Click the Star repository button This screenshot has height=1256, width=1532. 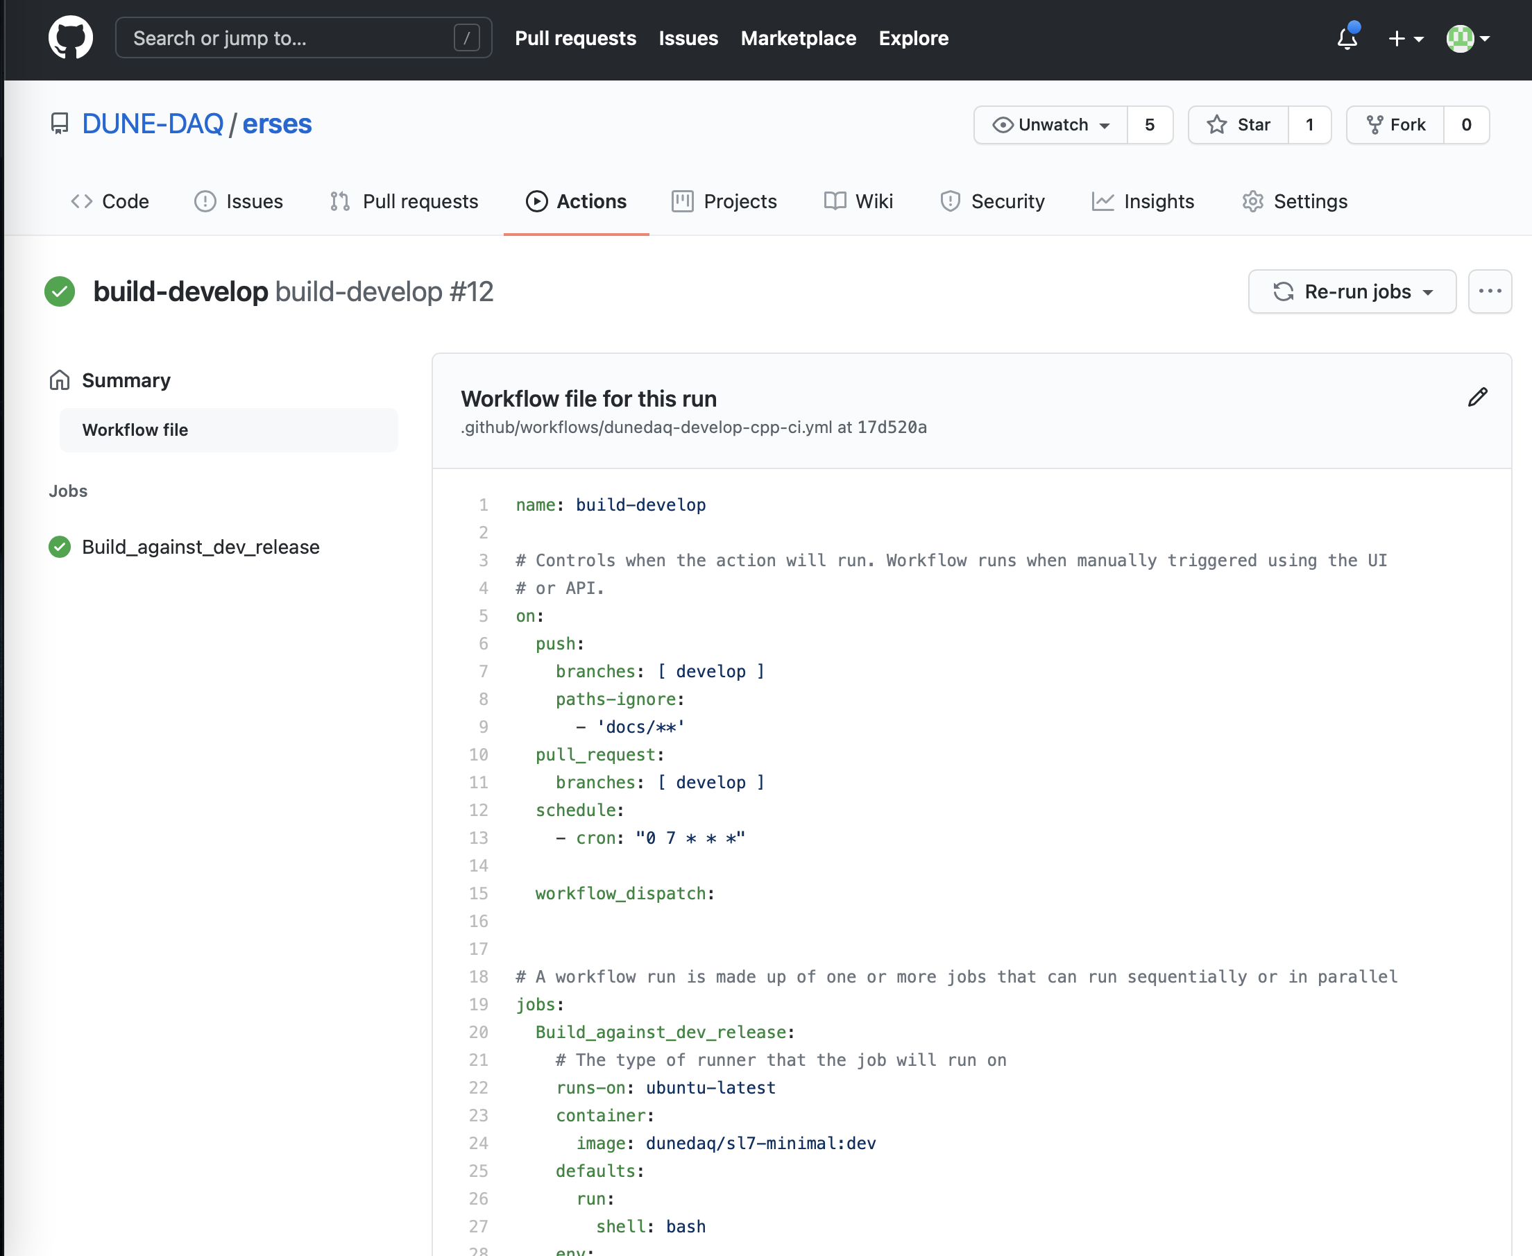pyautogui.click(x=1239, y=125)
